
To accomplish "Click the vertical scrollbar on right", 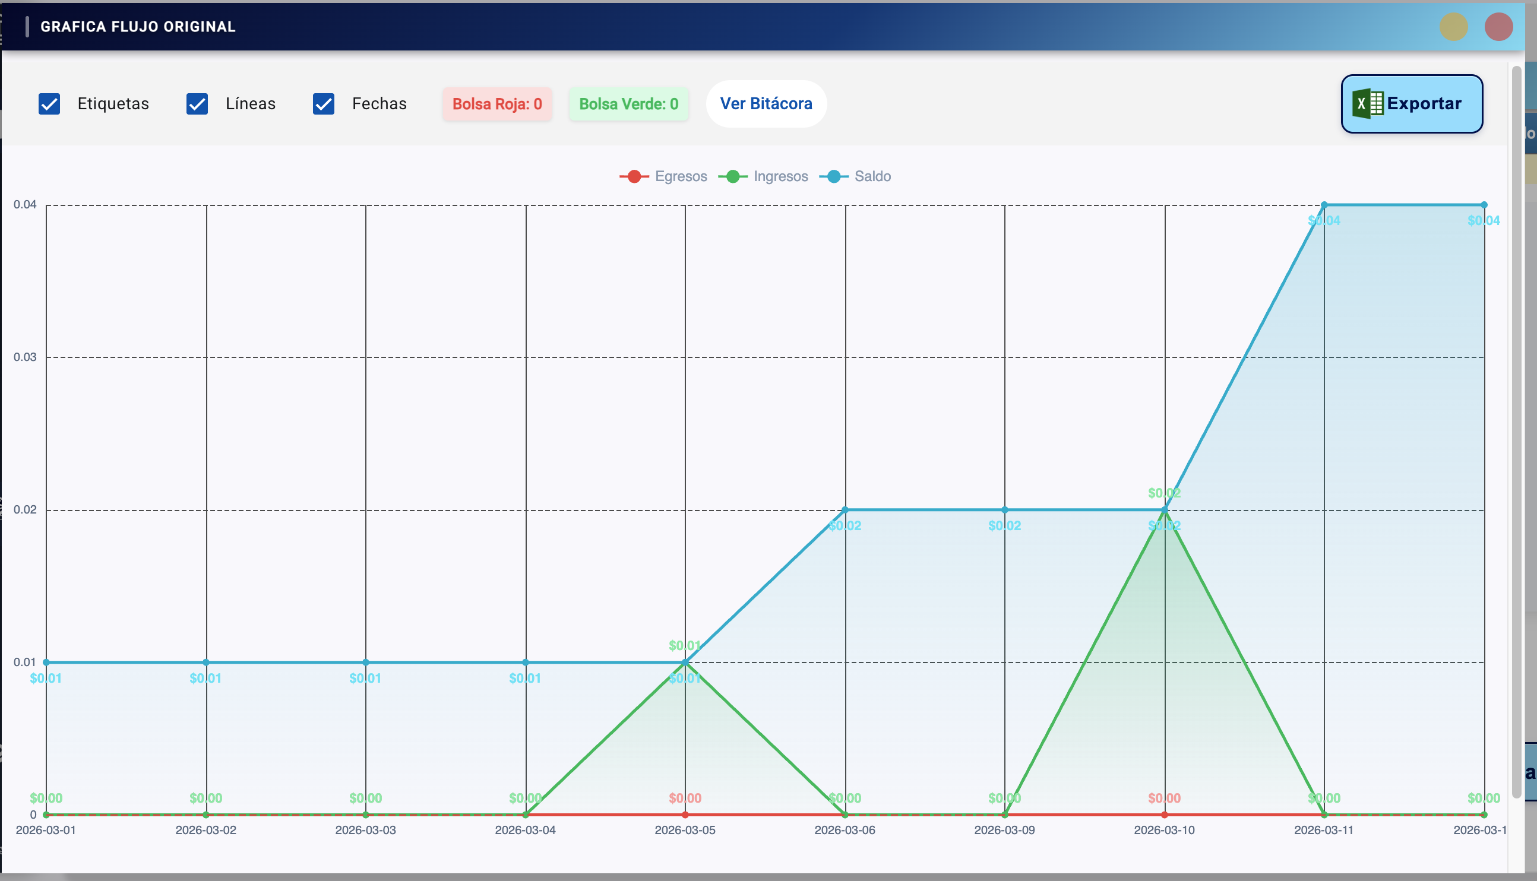I will (x=1516, y=423).
